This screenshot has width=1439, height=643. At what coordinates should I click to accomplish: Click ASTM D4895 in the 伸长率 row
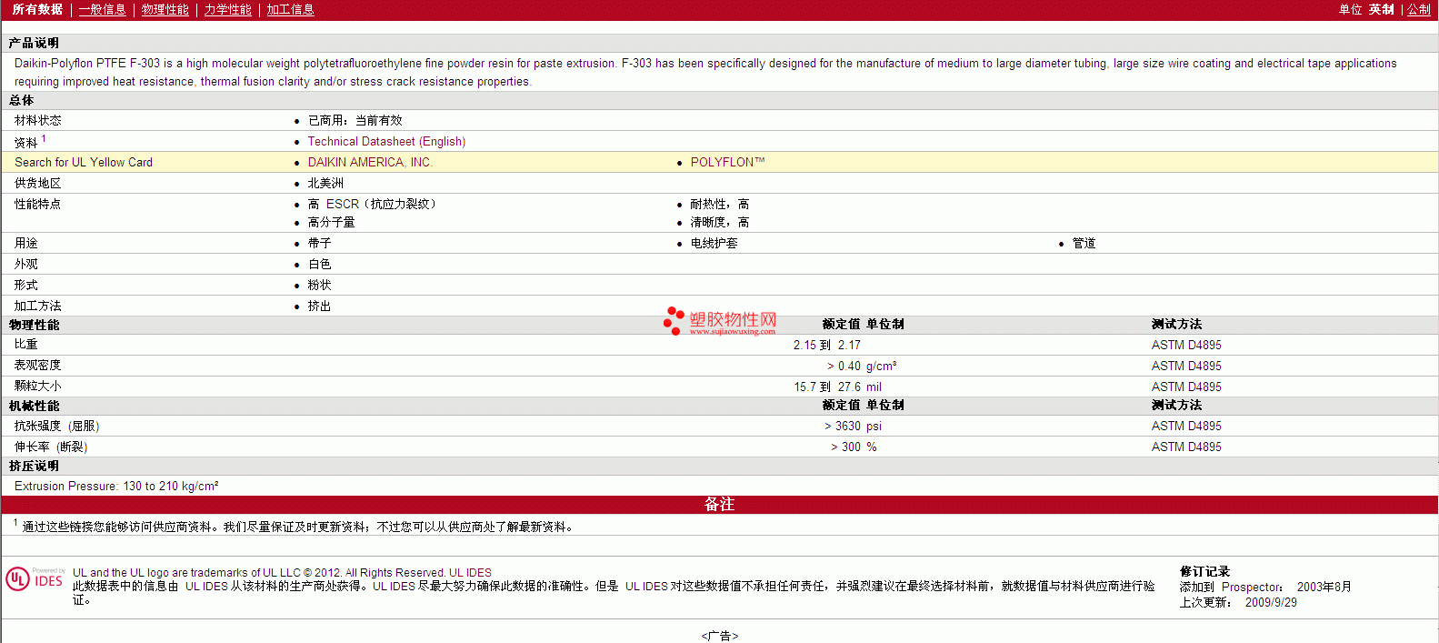point(1186,447)
